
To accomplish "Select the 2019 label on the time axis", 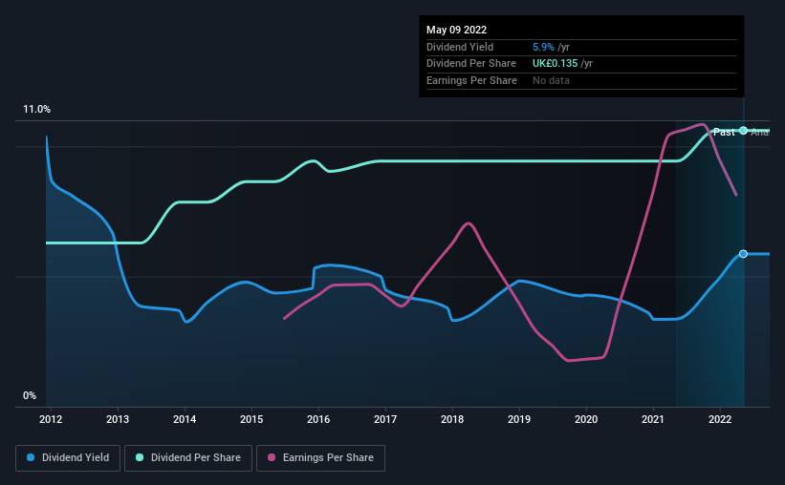I will [519, 419].
